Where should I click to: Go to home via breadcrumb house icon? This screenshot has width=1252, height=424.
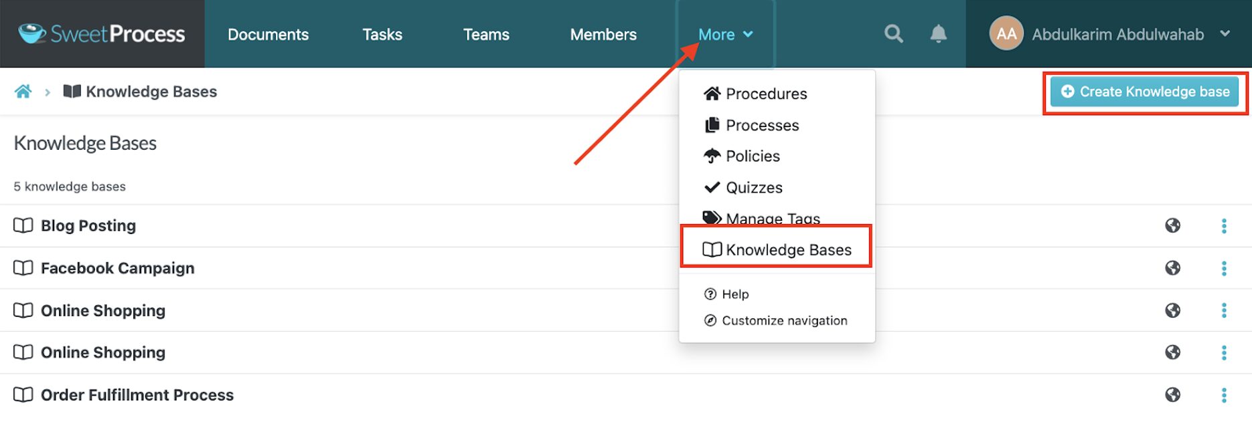tap(23, 92)
